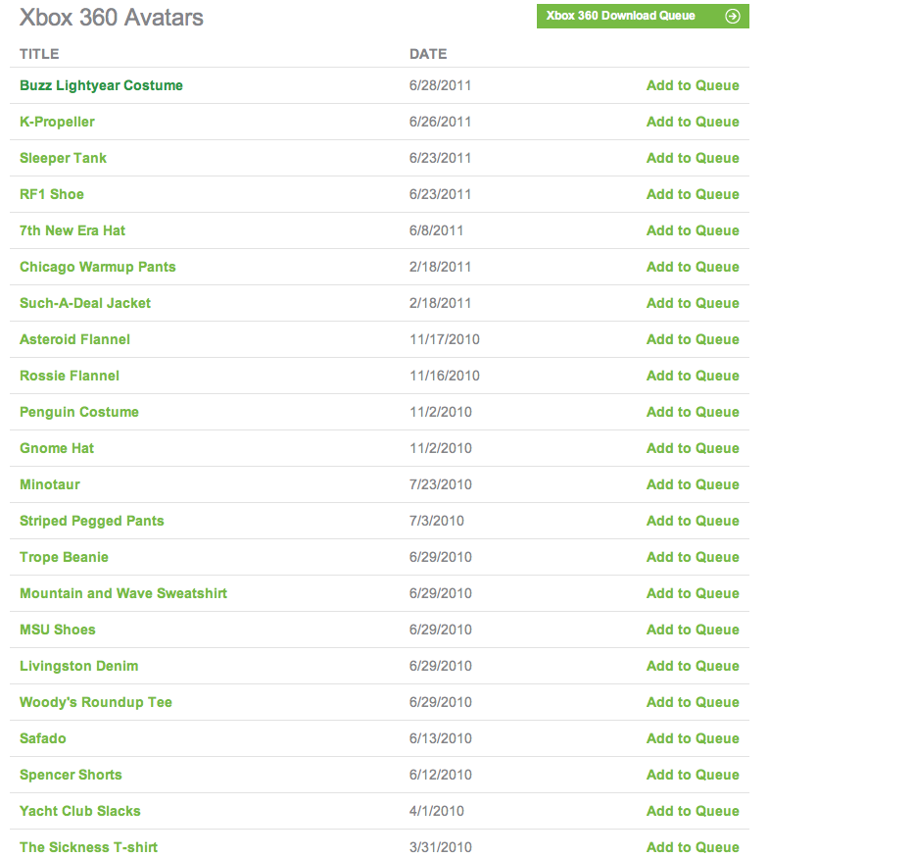Add MSU Shoes to queue
914x857 pixels.
[x=693, y=630]
